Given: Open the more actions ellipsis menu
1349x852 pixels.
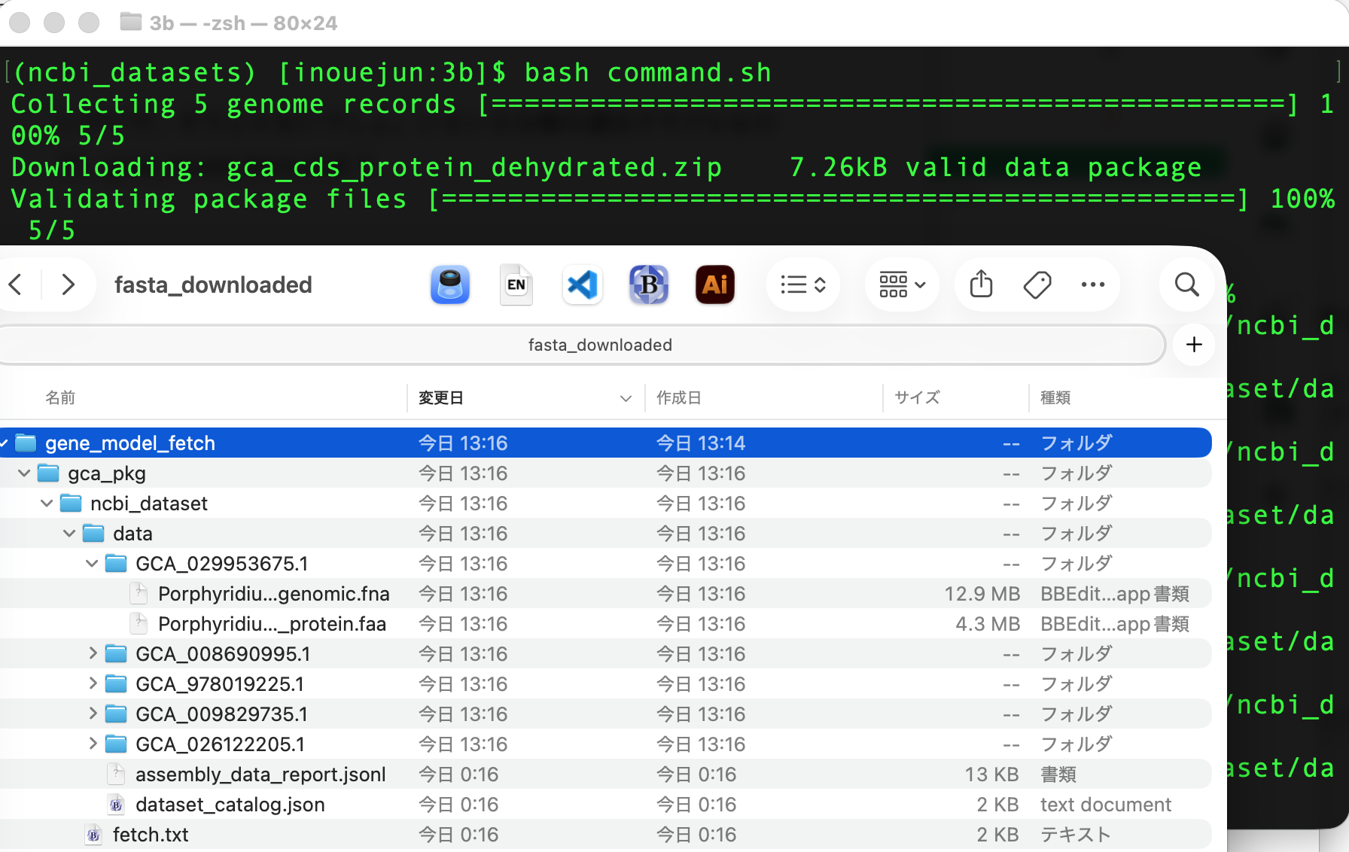Looking at the screenshot, I should click(x=1092, y=285).
